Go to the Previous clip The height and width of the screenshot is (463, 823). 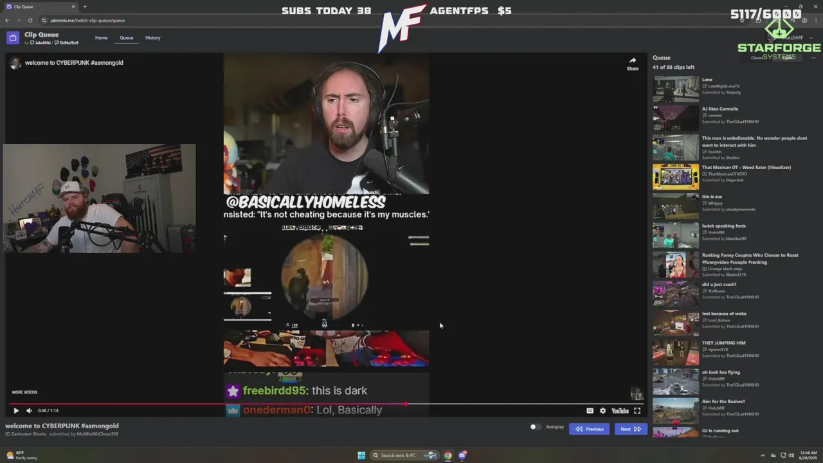coord(589,429)
